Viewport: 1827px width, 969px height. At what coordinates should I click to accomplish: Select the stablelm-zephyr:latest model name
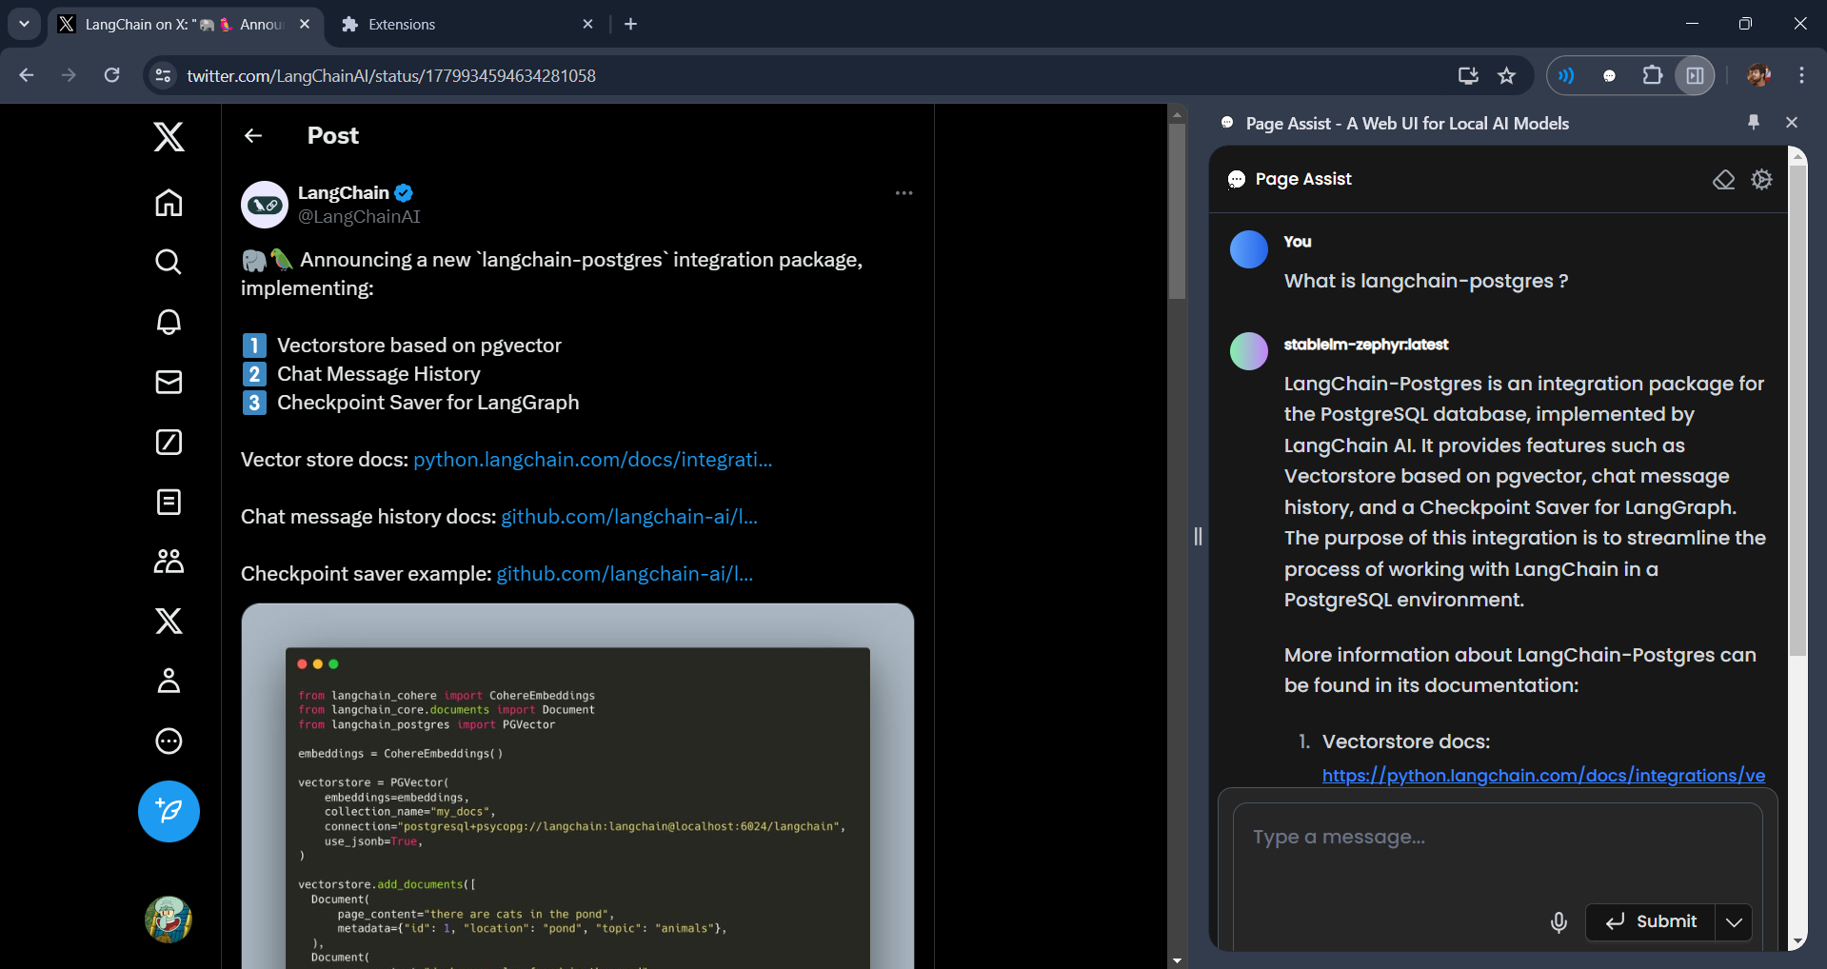[1366, 345]
